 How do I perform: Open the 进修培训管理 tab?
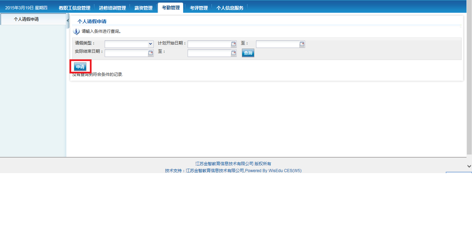[112, 8]
